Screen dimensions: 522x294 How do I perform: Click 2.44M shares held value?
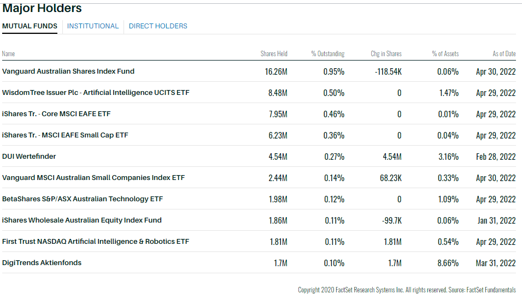coord(278,178)
